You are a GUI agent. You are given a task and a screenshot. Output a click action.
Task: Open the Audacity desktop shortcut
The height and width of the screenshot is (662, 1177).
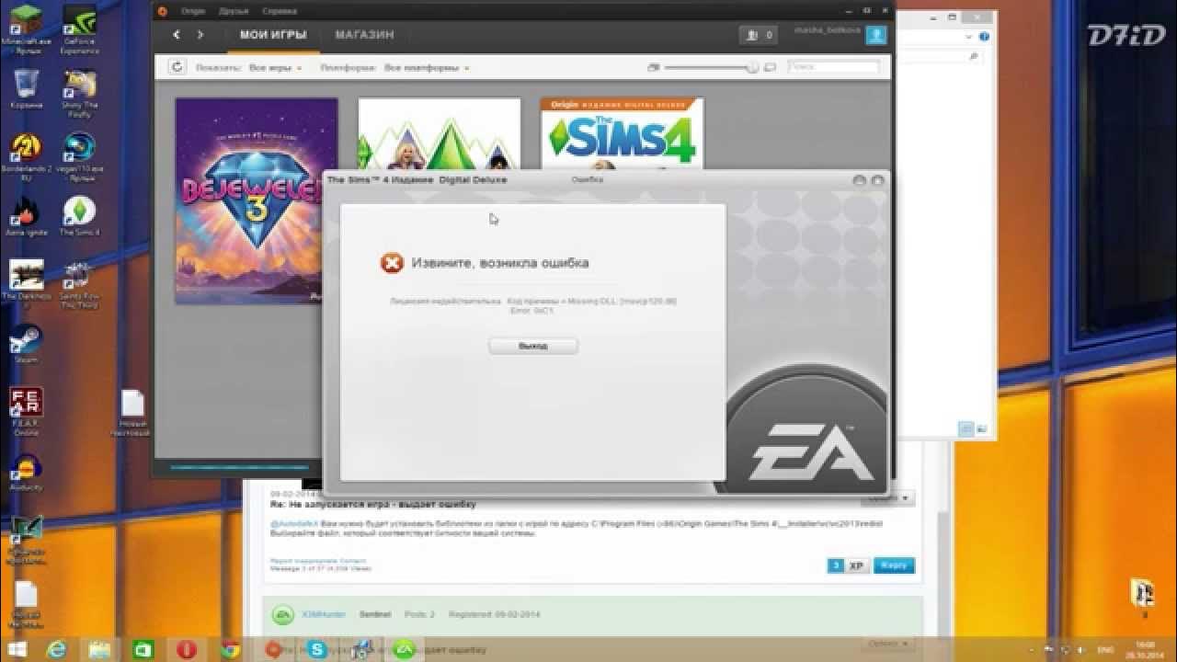click(x=26, y=472)
